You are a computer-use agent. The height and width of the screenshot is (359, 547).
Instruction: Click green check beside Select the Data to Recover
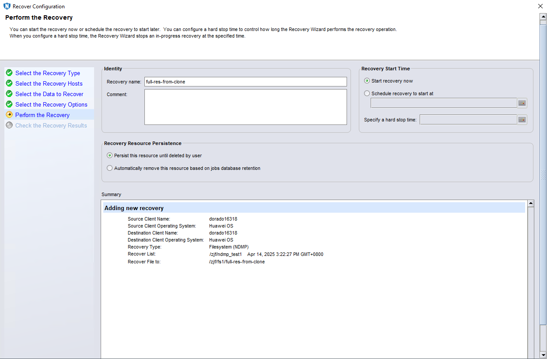(9, 94)
